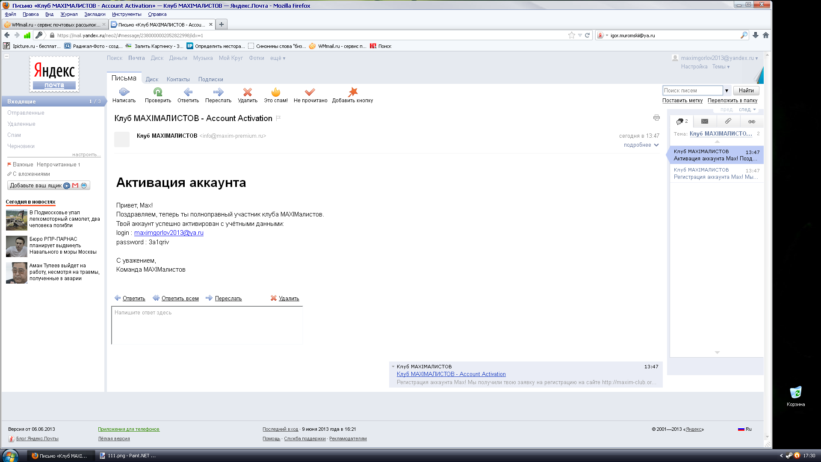Open the след. navigation dropdown

(747, 110)
